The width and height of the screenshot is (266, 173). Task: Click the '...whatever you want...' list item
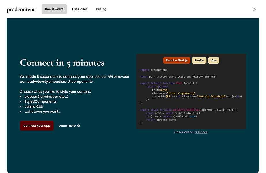(x=42, y=112)
